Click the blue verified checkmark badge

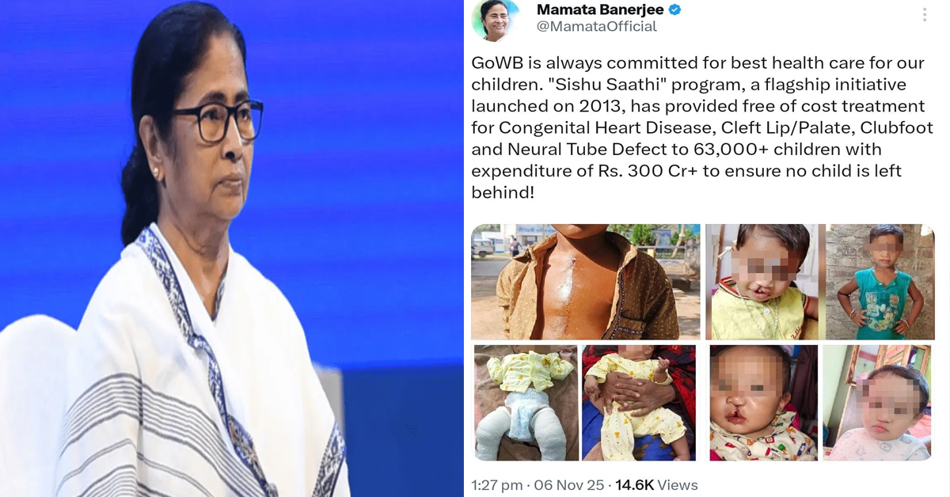tap(675, 10)
